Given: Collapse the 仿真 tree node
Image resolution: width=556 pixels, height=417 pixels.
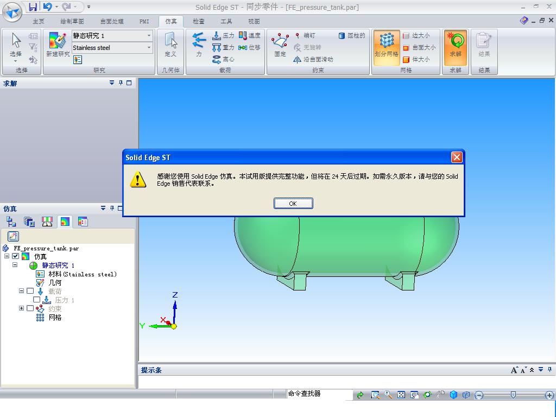Looking at the screenshot, I should pos(7,256).
